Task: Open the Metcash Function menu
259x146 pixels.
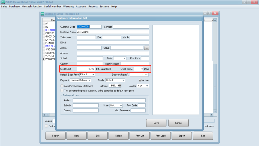Action: (x=32, y=7)
